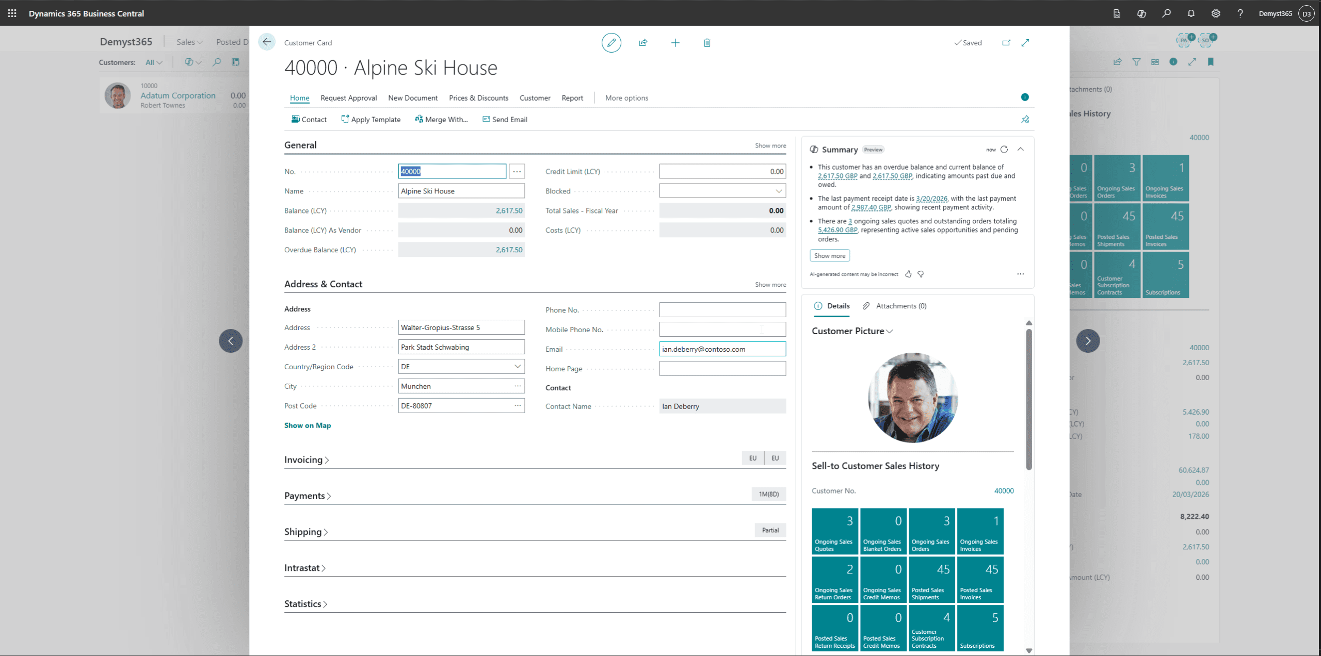
Task: Click the plus icon to create a new customer
Action: point(675,43)
